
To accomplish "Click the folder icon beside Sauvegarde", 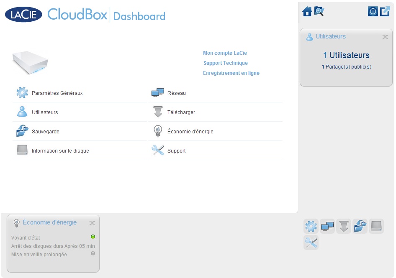I will (x=22, y=131).
